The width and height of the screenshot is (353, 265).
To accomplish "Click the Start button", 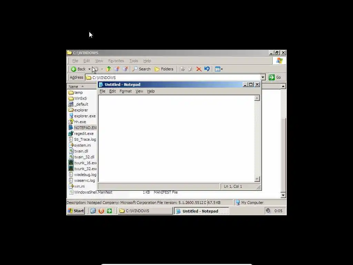I will tap(76, 211).
